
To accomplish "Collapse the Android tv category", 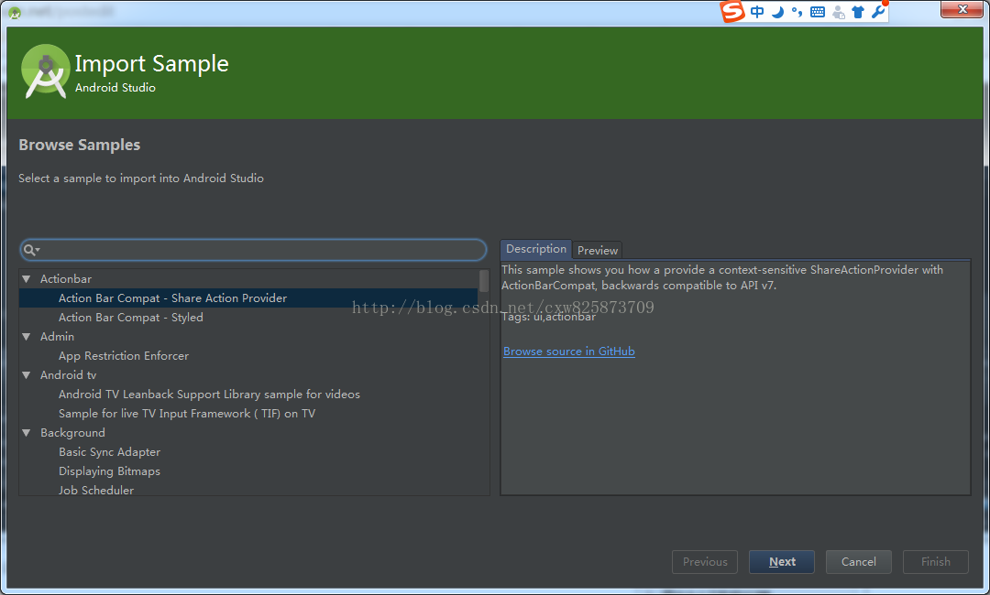I will tap(27, 375).
